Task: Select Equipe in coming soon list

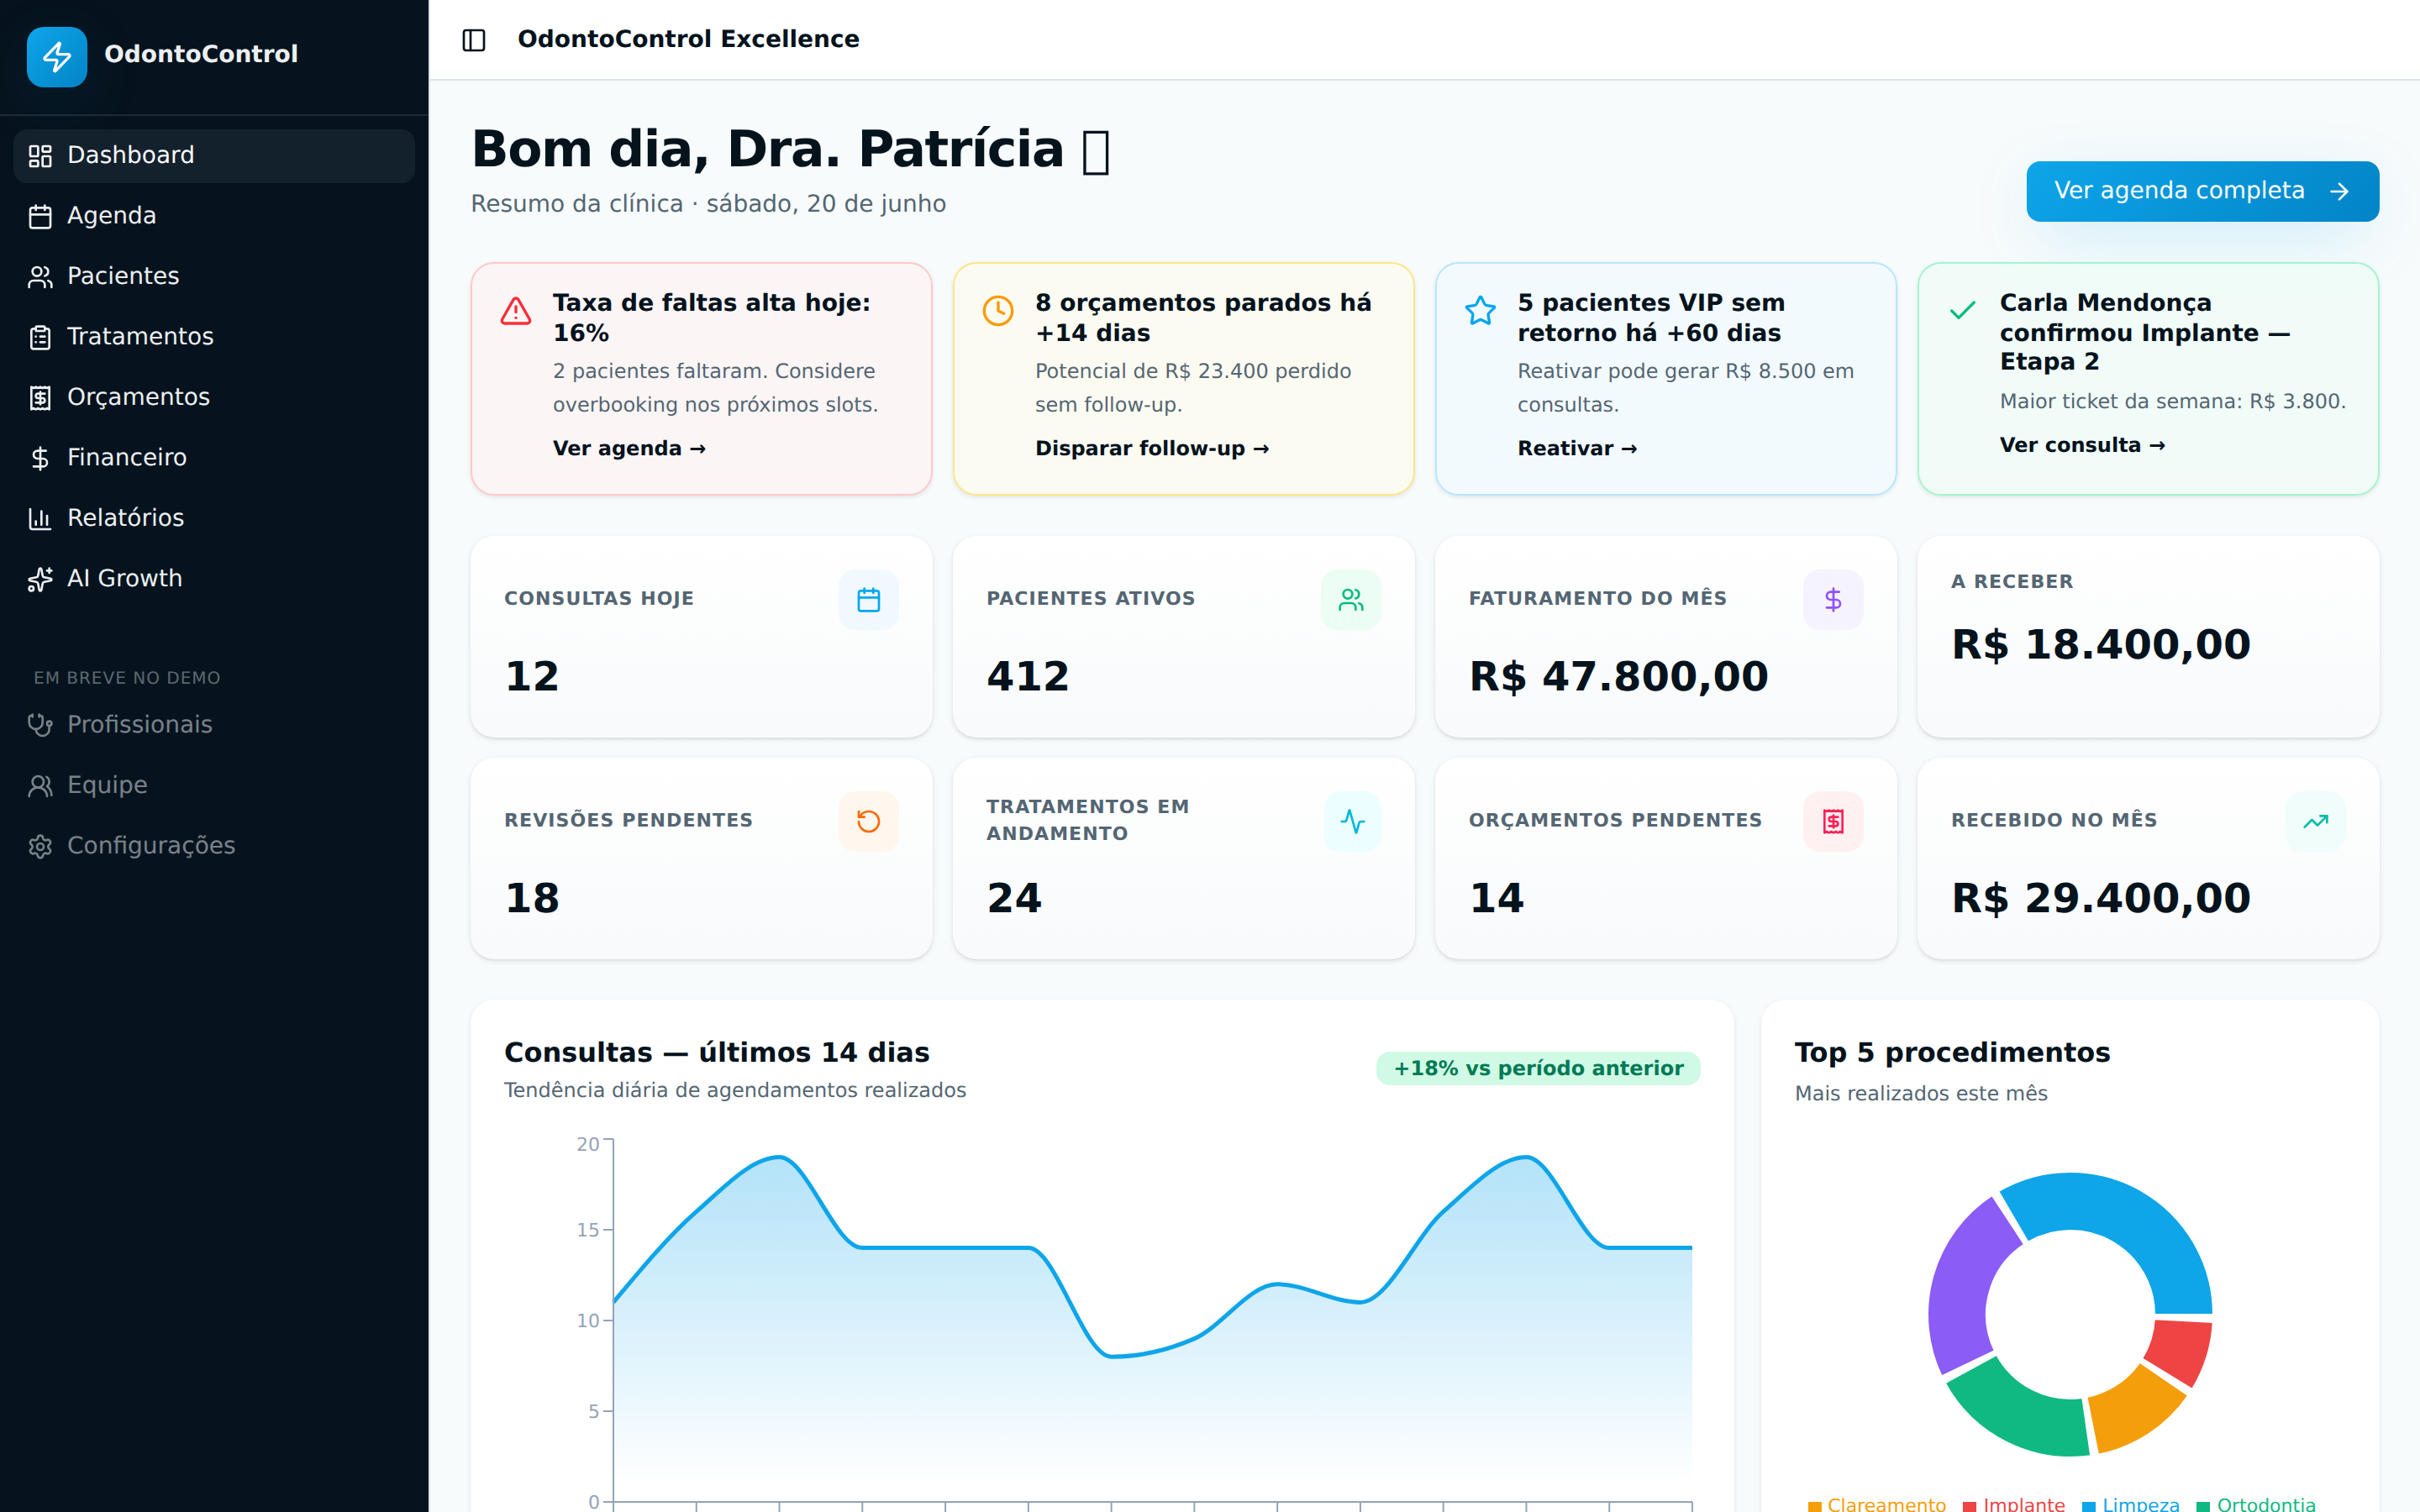Action: click(x=214, y=786)
